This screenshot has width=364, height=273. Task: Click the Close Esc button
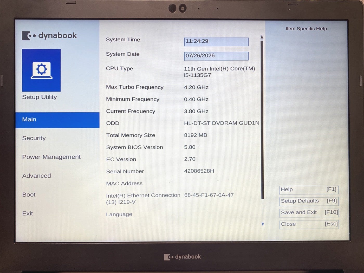click(x=309, y=224)
